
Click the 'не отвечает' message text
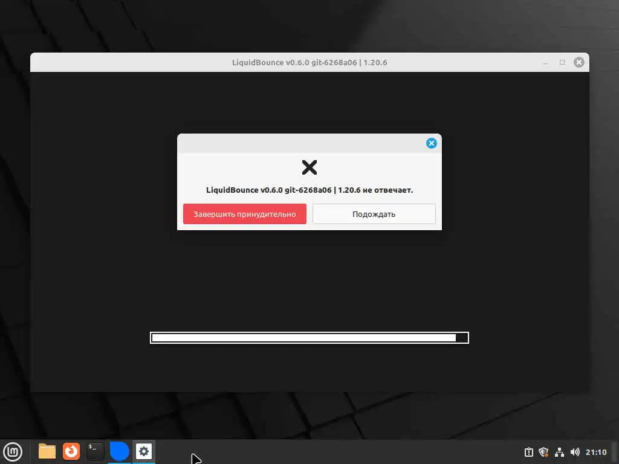click(387, 190)
